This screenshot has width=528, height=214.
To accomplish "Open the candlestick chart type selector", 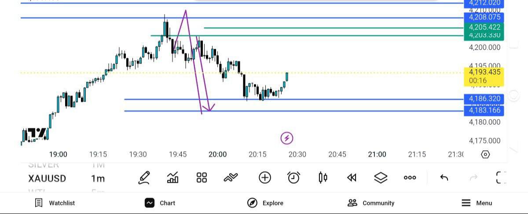I will [323, 178].
